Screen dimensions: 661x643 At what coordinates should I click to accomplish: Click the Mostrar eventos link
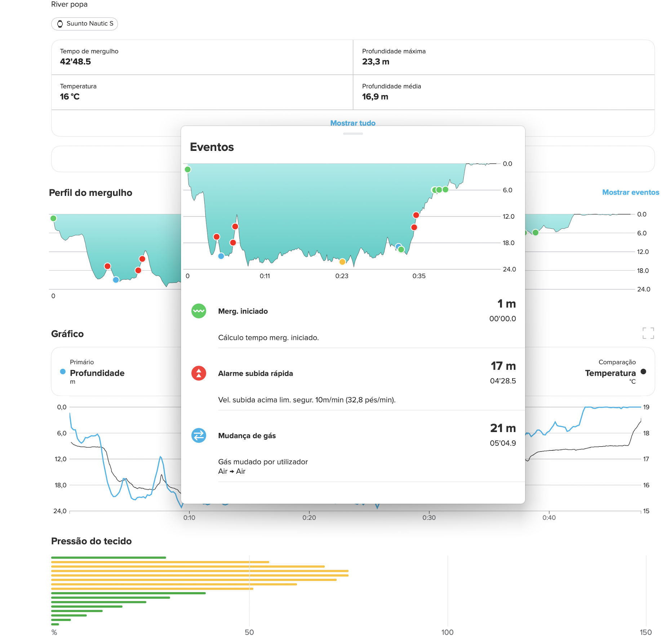tap(630, 192)
